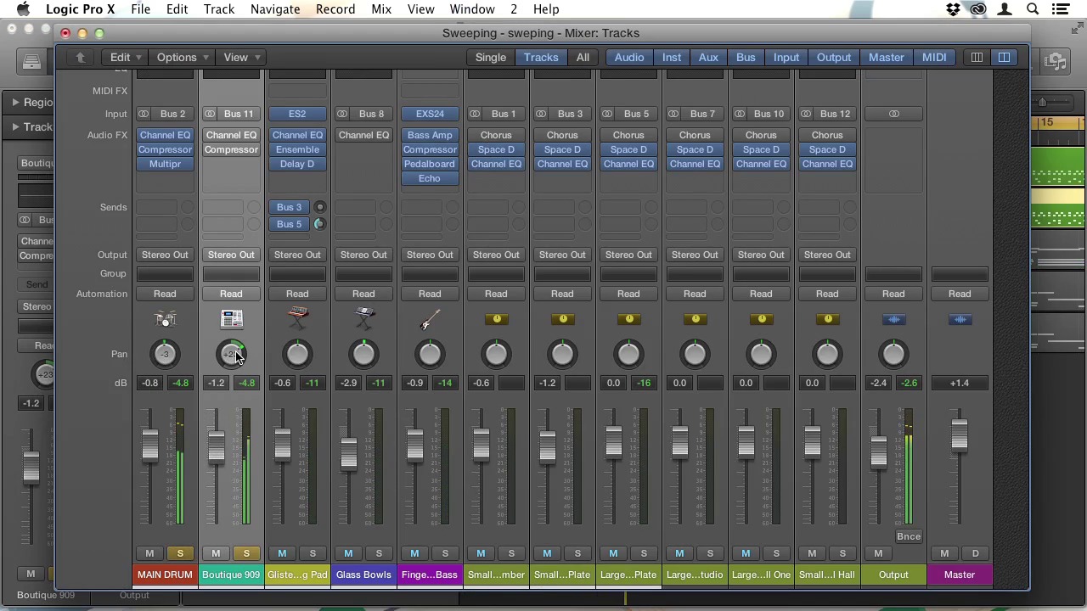Switch to the wide channel strip view icon
The width and height of the screenshot is (1087, 611).
[x=1004, y=58]
